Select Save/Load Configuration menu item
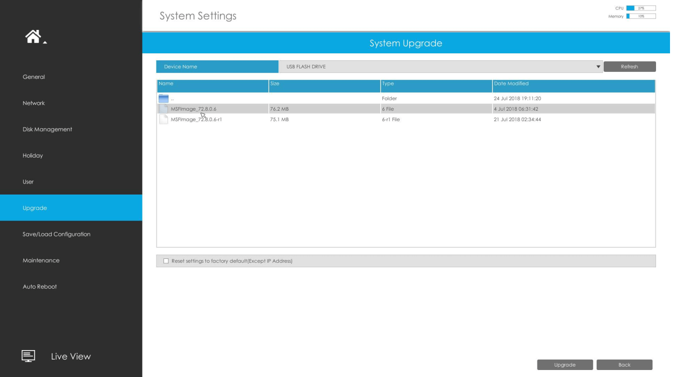 [56, 234]
